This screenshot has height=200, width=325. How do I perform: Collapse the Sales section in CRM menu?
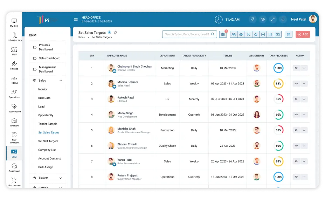coord(61,81)
